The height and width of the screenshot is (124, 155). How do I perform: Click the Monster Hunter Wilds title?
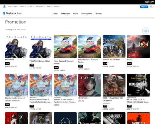tap(111, 60)
